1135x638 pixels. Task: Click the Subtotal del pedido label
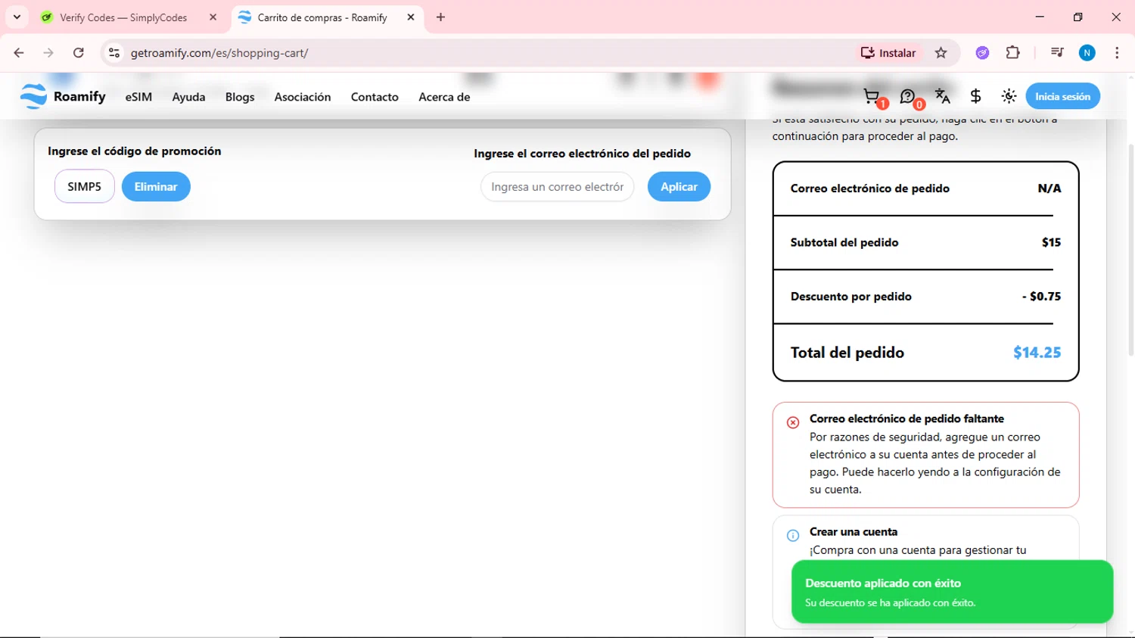point(844,242)
